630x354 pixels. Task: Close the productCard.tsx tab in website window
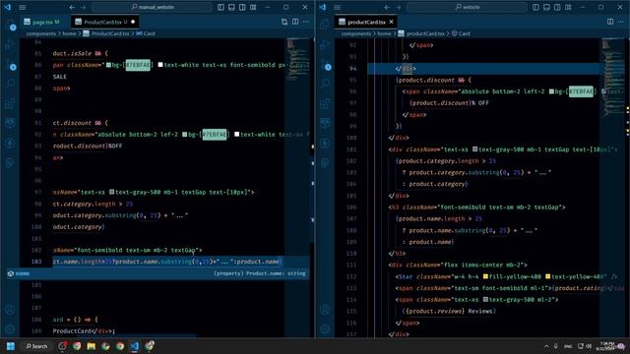coord(392,22)
